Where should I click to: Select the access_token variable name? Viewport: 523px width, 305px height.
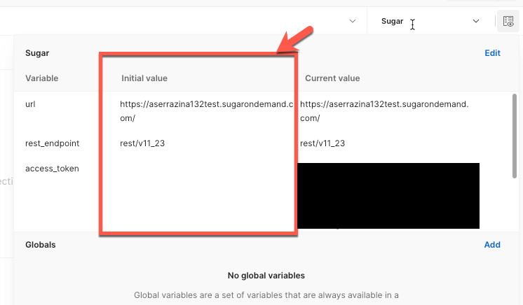pos(52,169)
